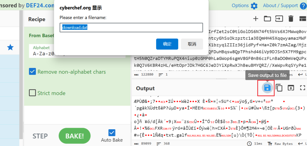Open output Raw Bytes encoding selector
The width and height of the screenshot is (307, 146).
282,144
